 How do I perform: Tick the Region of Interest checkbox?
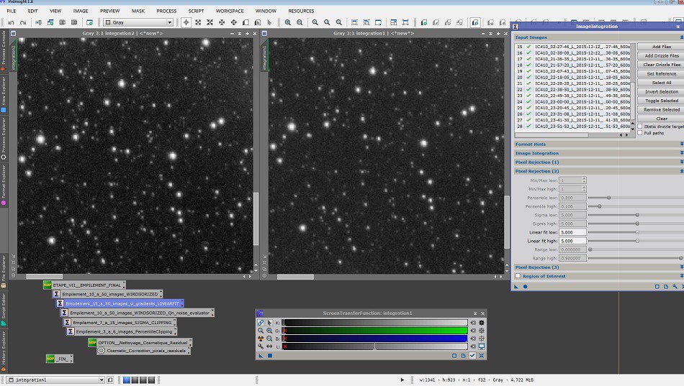click(x=518, y=276)
